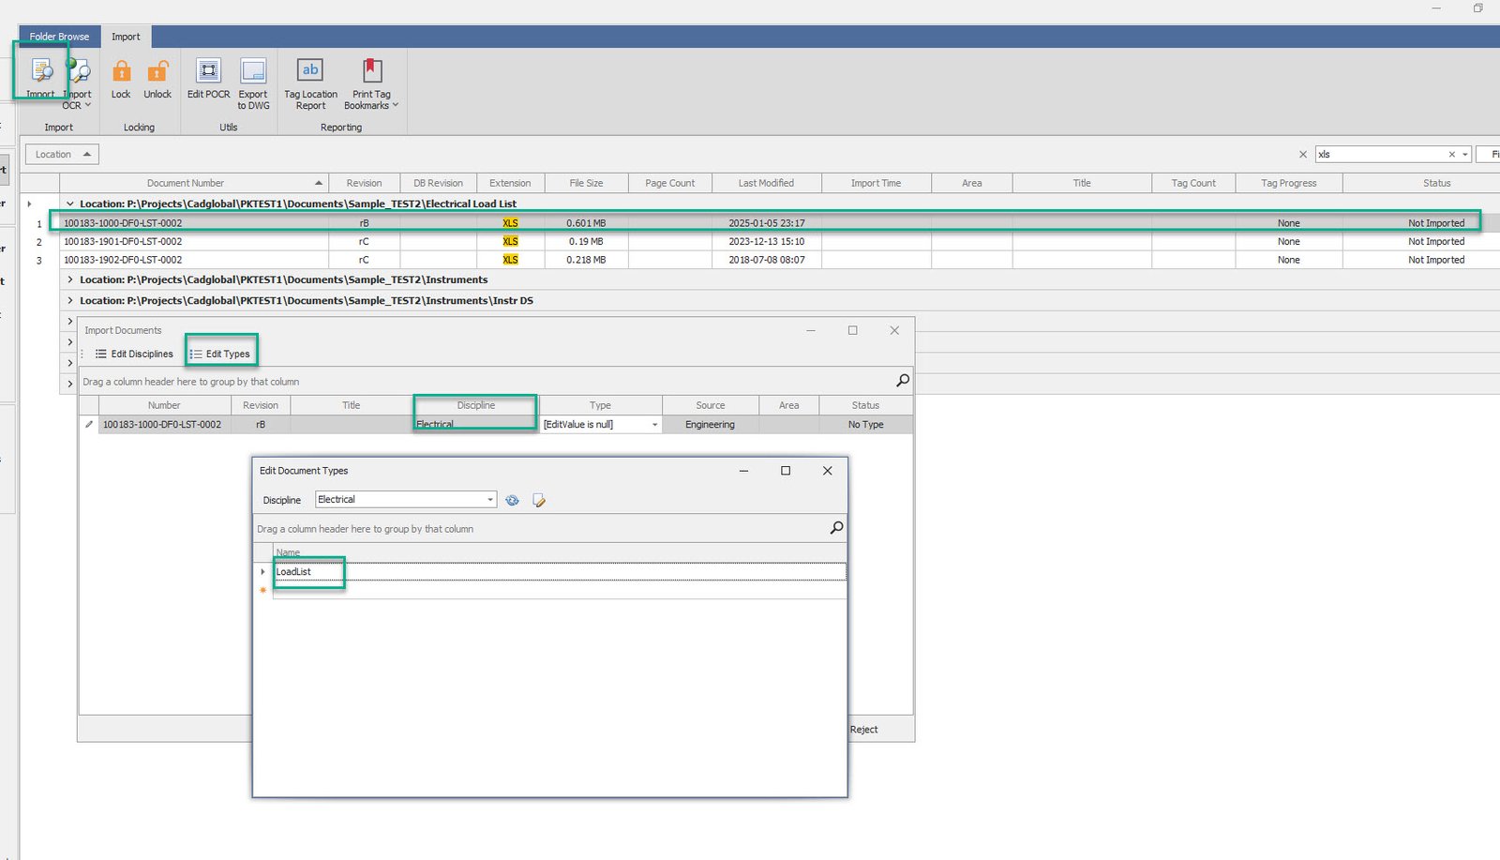Click the refresh icon beside Discipline dropdown

pyautogui.click(x=512, y=501)
